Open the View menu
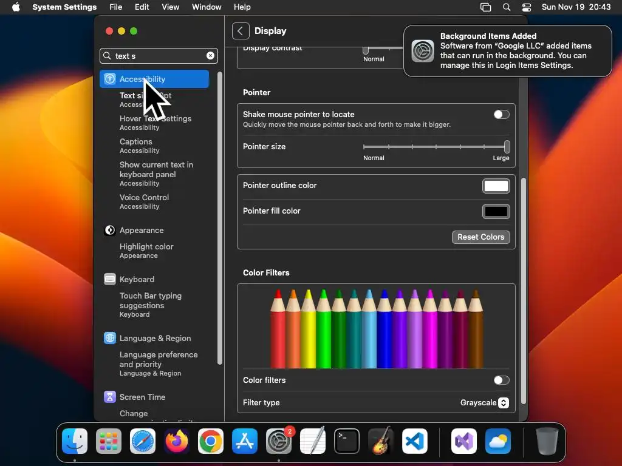Image resolution: width=622 pixels, height=466 pixels. click(170, 7)
